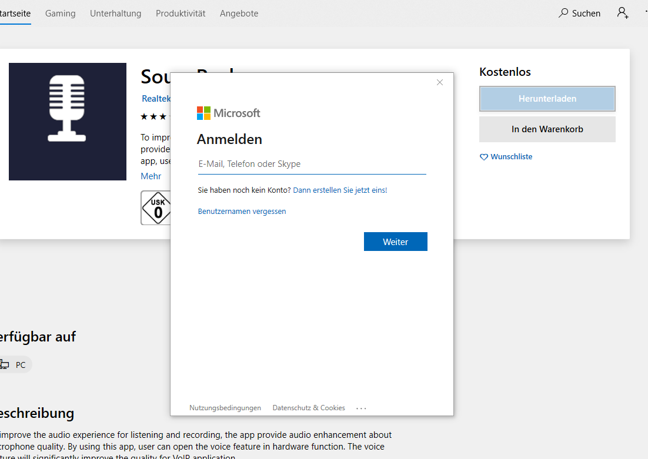The image size is (648, 459).
Task: Click the USK 0 rating badge
Action: 156,208
